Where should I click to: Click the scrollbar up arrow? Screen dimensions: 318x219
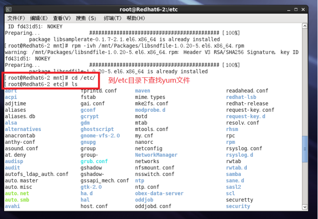305,26
